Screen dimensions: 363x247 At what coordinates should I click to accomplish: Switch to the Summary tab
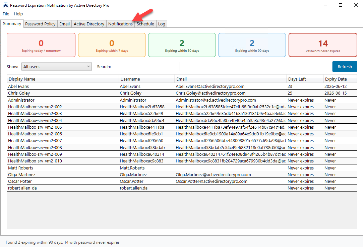click(12, 23)
